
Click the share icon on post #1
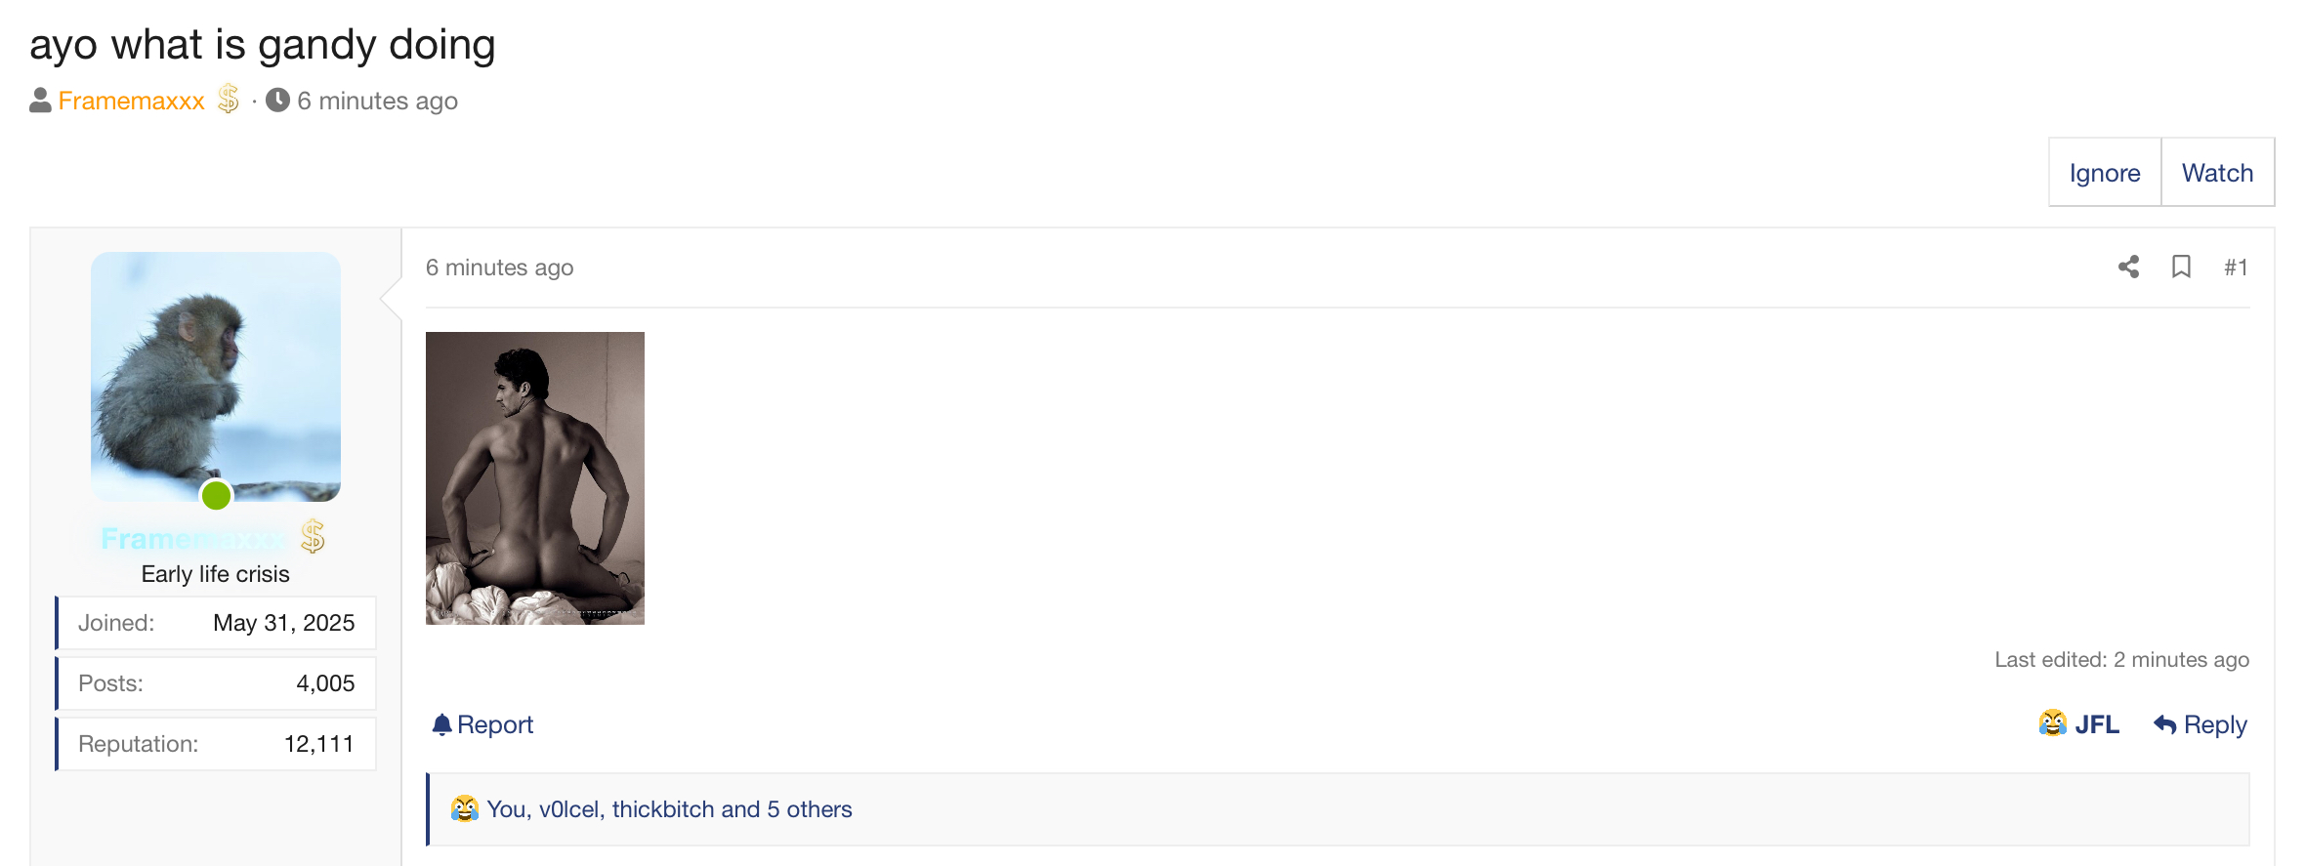pyautogui.click(x=2128, y=267)
